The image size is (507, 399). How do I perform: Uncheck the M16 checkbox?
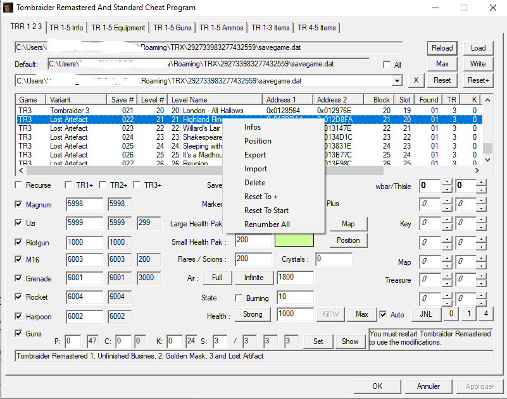coord(18,259)
